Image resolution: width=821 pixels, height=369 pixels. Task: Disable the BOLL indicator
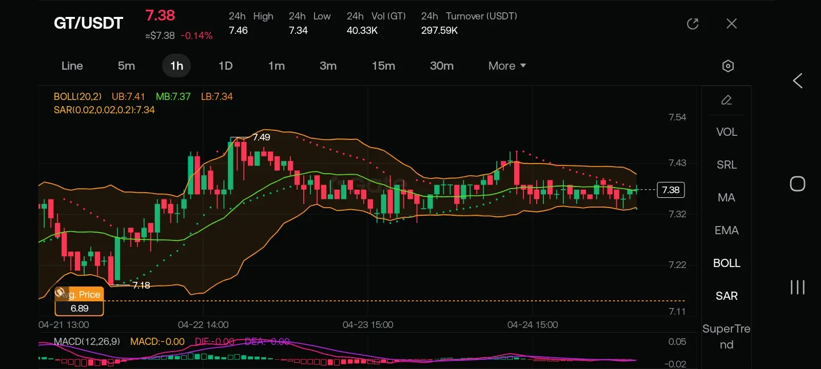727,263
